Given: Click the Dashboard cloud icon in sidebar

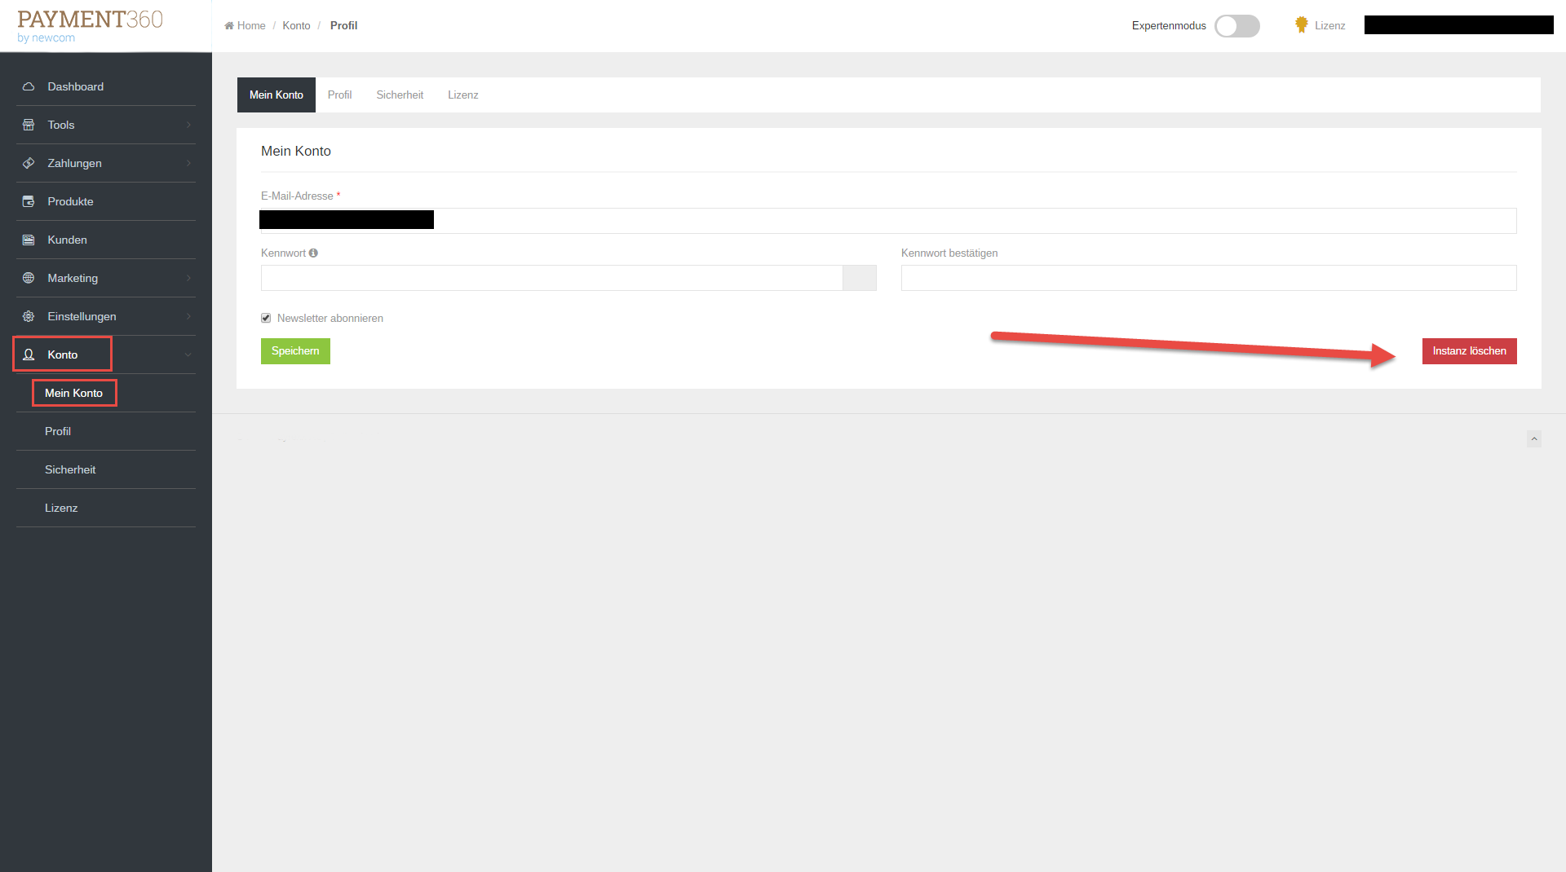Looking at the screenshot, I should click(29, 86).
